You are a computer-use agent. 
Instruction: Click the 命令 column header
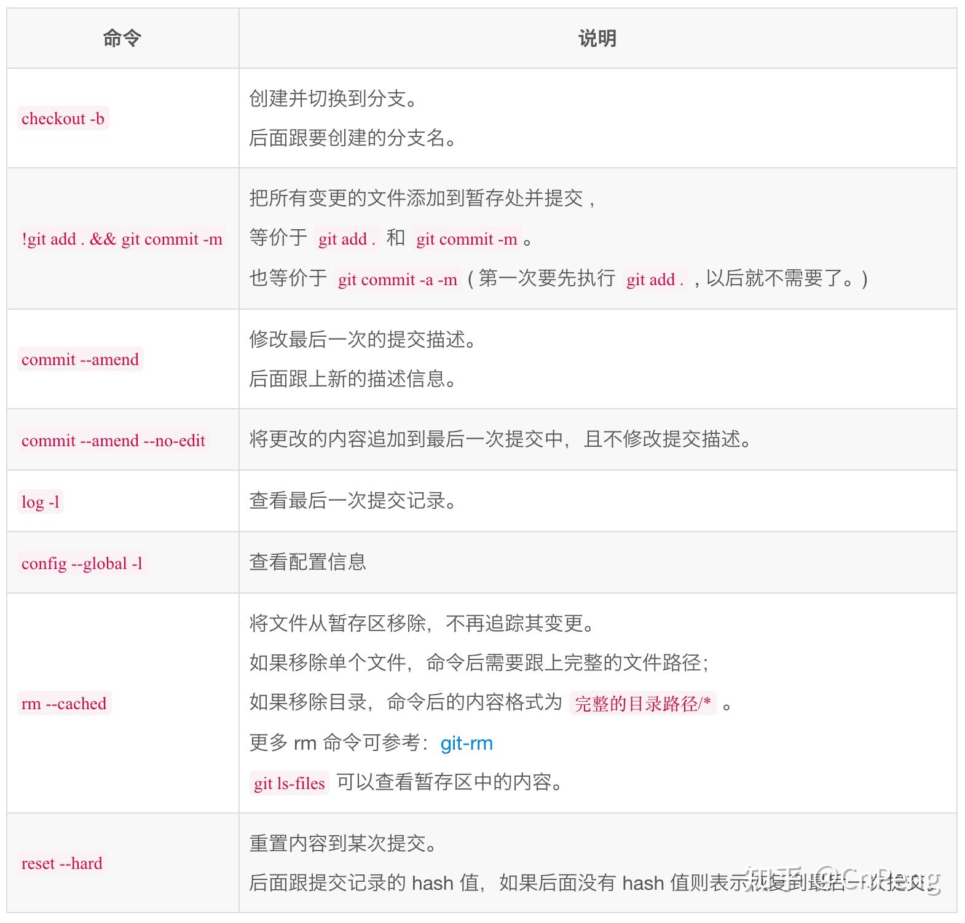pos(122,38)
